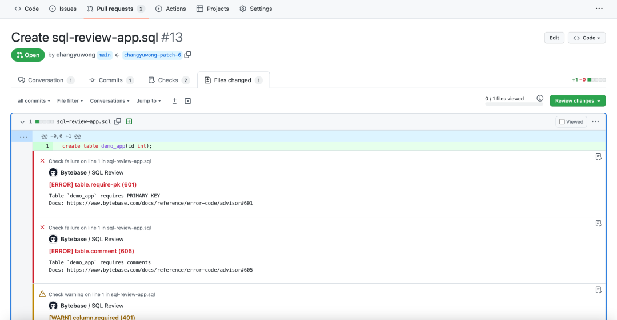Click the whitespace diff settings icon

pyautogui.click(x=174, y=101)
